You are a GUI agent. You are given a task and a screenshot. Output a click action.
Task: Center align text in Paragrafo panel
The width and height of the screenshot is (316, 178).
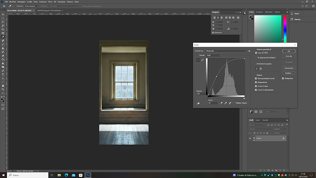click(x=218, y=17)
